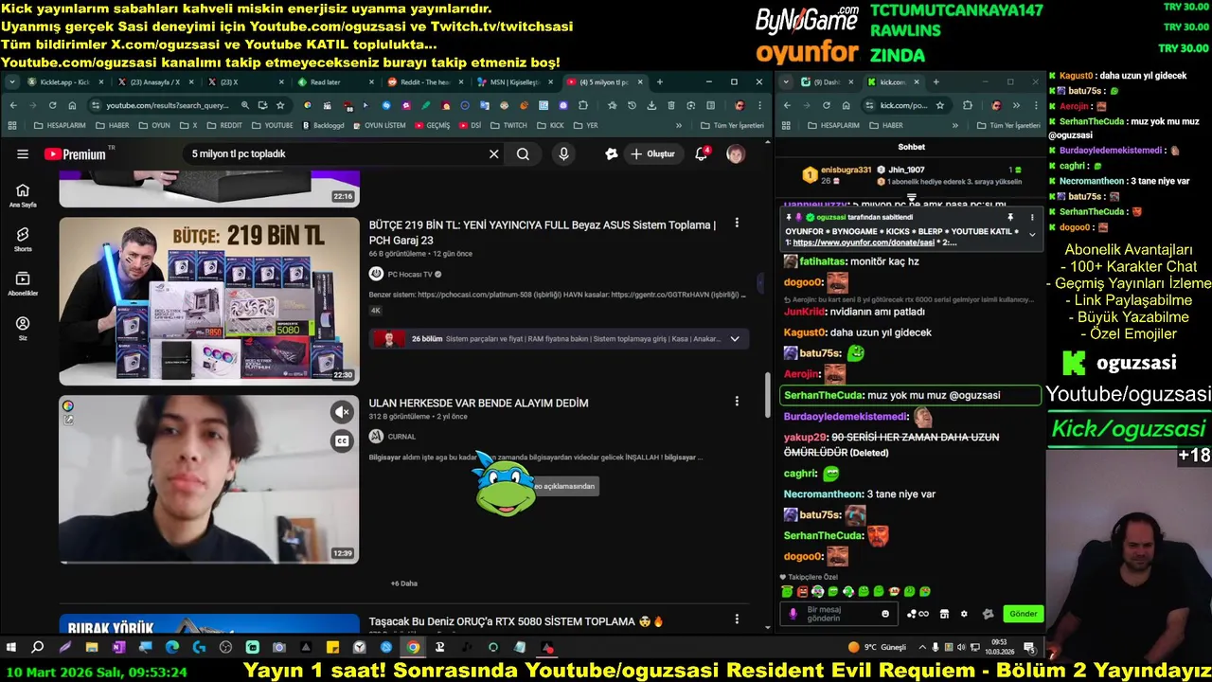Start YouTube voice search with microphone
Image resolution: width=1212 pixels, height=682 pixels.
coord(563,154)
